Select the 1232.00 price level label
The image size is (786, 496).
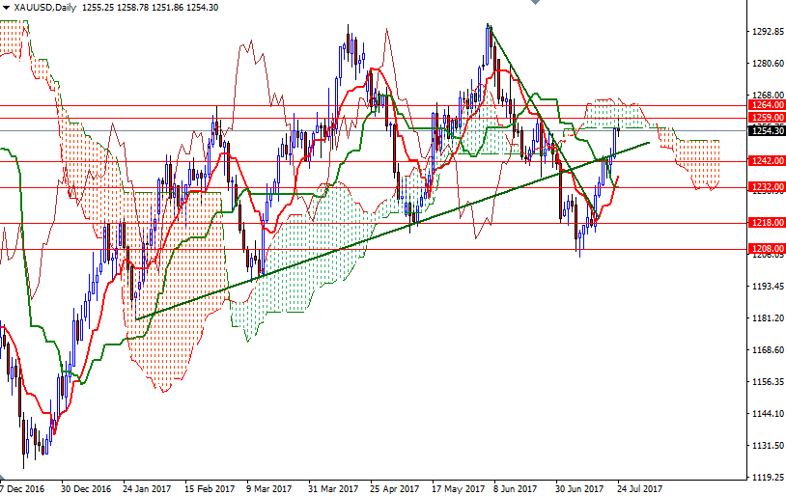coord(767,187)
